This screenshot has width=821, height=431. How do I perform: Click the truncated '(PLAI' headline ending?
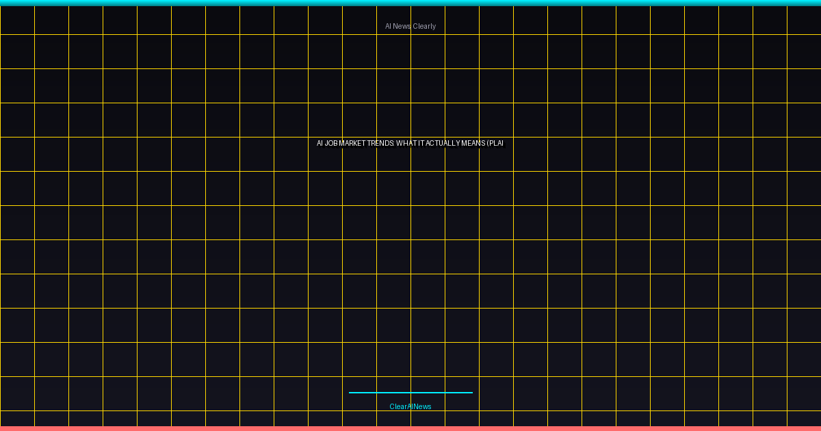click(x=495, y=144)
